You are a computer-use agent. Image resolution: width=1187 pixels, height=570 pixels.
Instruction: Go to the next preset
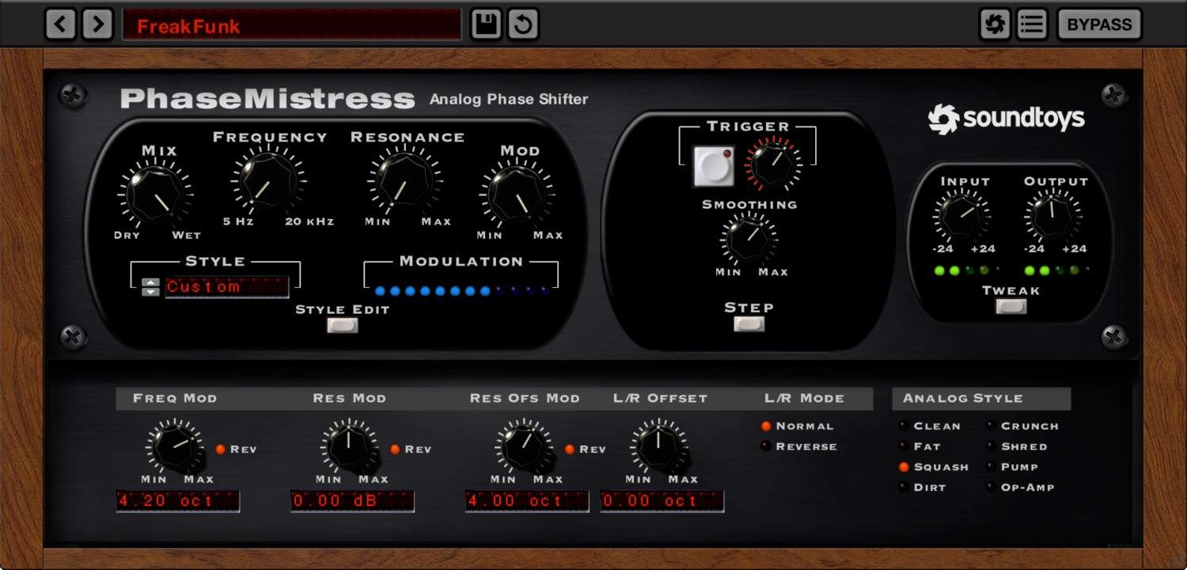pos(97,25)
